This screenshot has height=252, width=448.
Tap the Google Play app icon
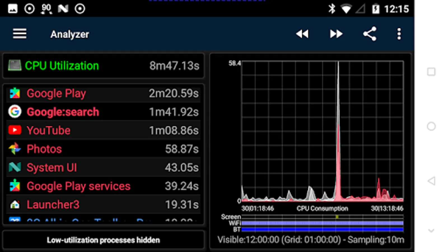[15, 93]
